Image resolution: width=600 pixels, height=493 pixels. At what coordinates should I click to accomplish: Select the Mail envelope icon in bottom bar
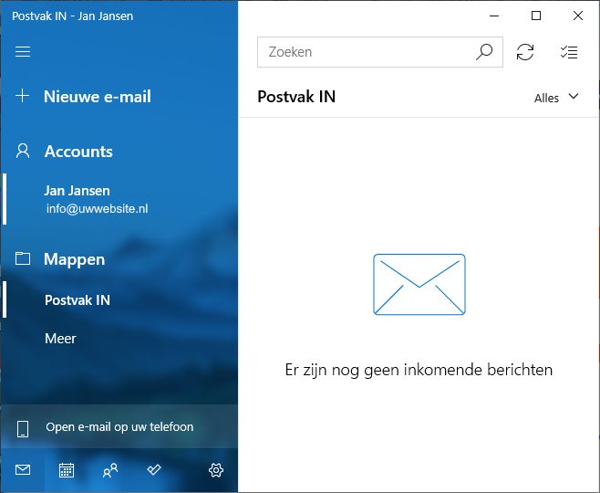[x=23, y=470]
